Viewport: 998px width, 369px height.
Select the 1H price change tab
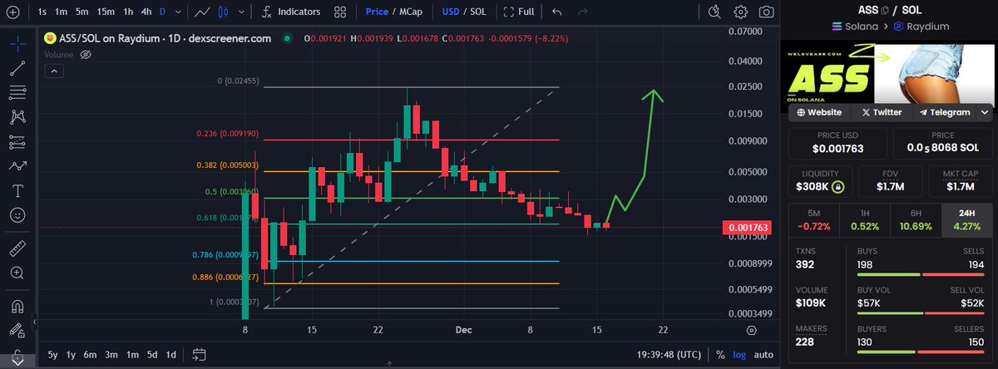pyautogui.click(x=863, y=219)
